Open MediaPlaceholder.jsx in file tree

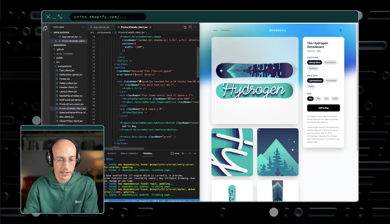coord(71,96)
